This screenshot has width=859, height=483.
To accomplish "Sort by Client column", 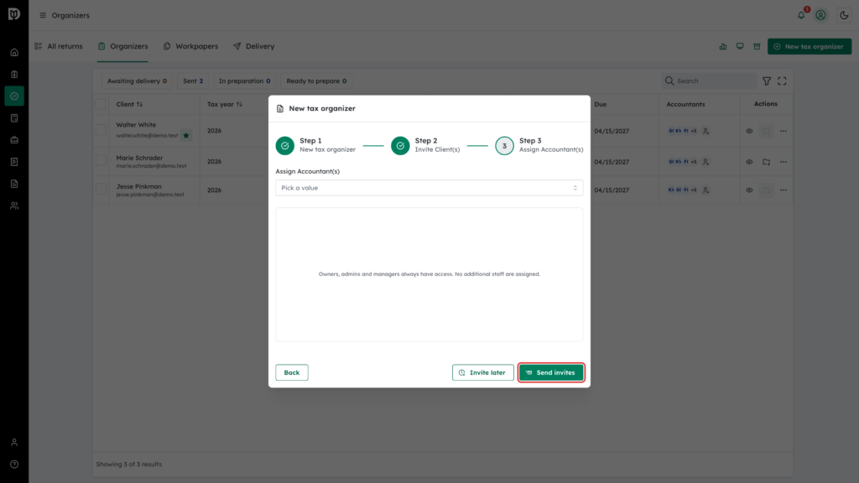I will (x=129, y=104).
